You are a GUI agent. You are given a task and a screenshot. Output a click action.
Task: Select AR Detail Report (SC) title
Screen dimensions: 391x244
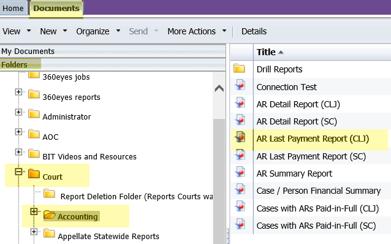tap(297, 121)
